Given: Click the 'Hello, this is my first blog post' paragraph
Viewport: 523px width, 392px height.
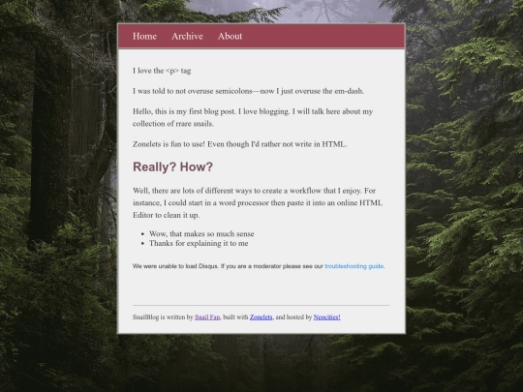Looking at the screenshot, I should click(x=253, y=117).
